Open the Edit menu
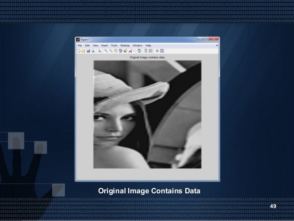This screenshot has height=221, width=294. tap(87, 45)
